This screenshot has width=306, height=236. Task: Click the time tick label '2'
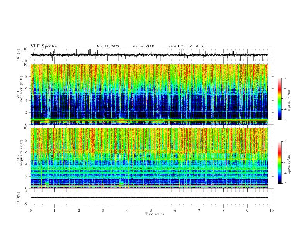[79, 211]
